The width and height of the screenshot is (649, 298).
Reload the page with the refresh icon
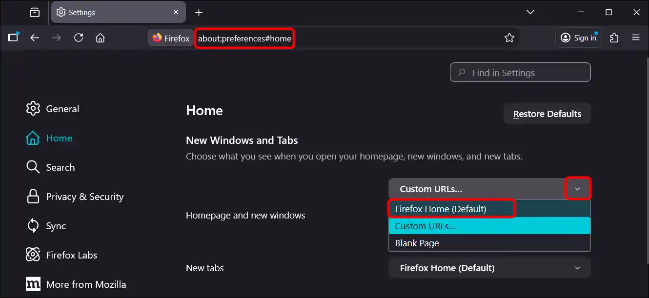pos(79,38)
